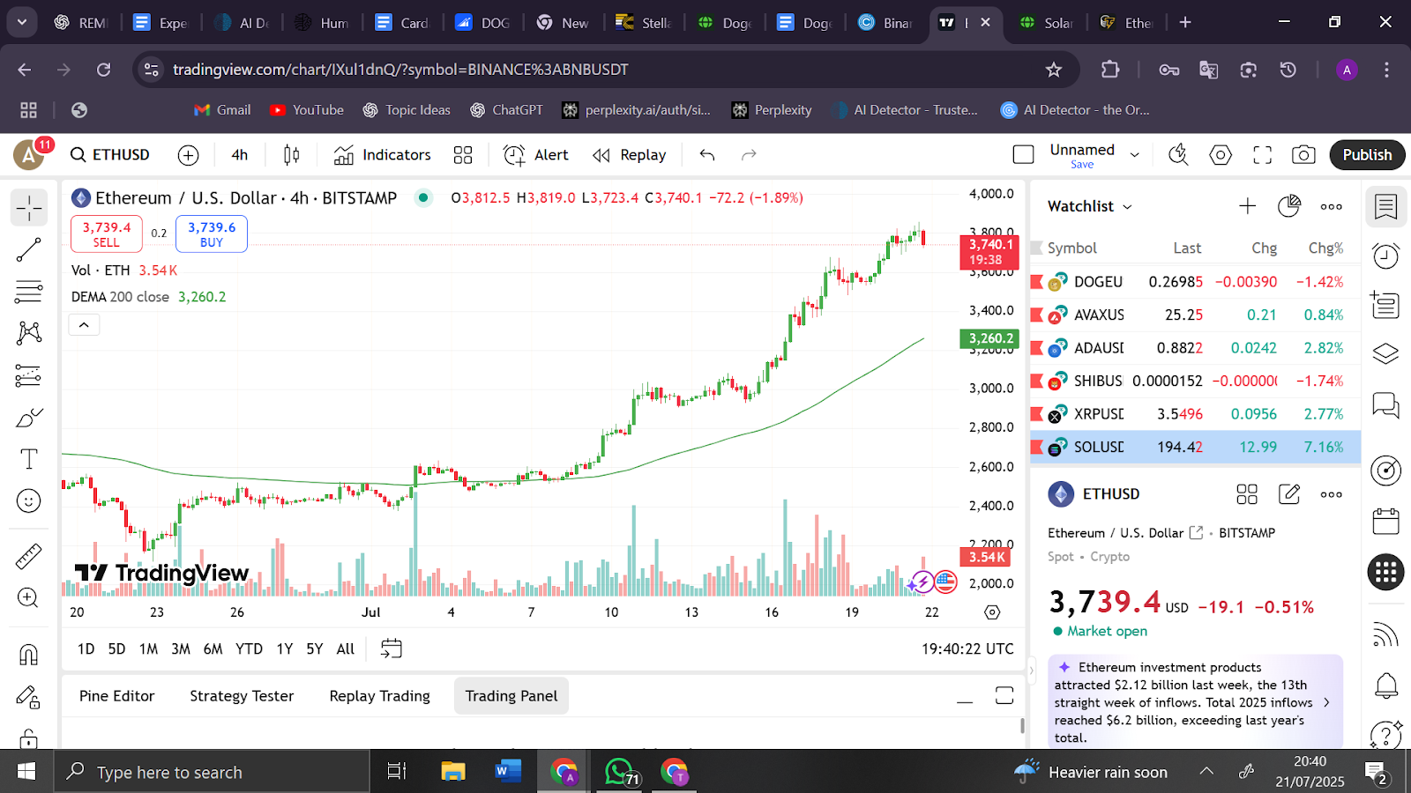The width and height of the screenshot is (1411, 793).
Task: Set chart range to All
Action: coord(346,648)
